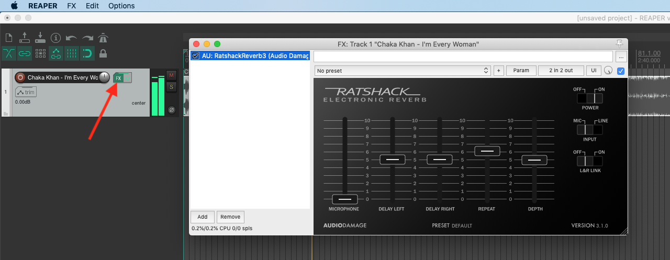Image resolution: width=670 pixels, height=260 pixels.
Task: Open the FX menu in the menu bar
Action: point(71,6)
